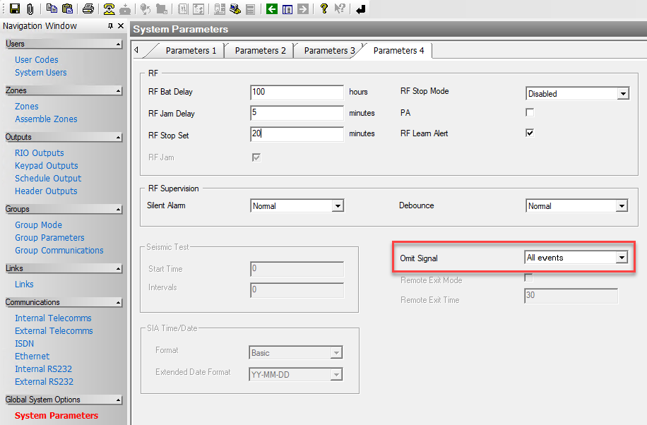647x425 pixels.
Task: Switch to the Parameters 1 tab
Action: pyautogui.click(x=191, y=51)
